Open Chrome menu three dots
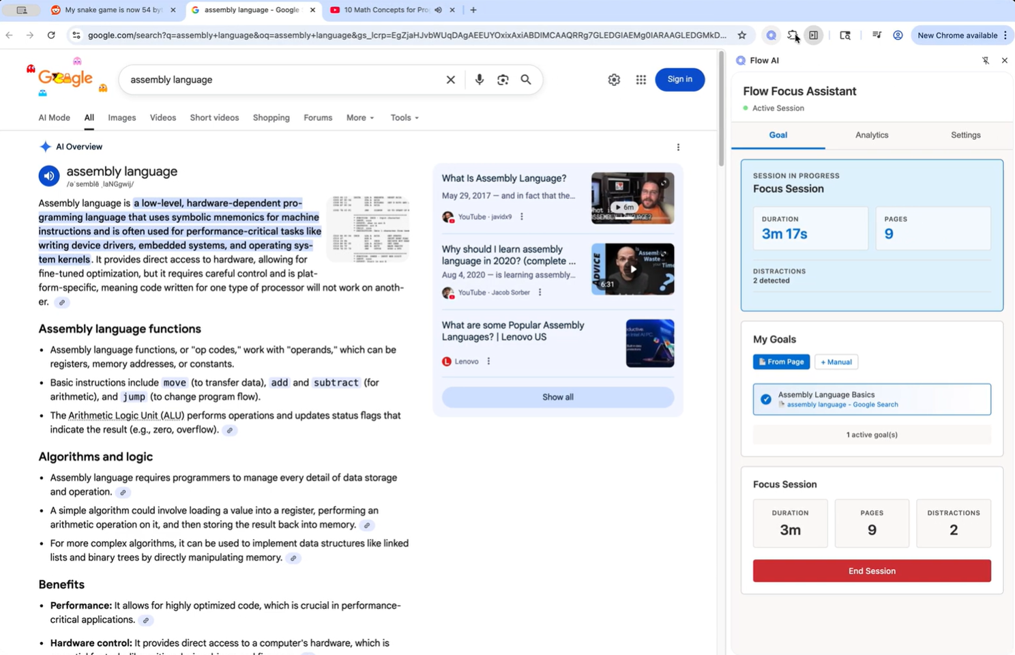The width and height of the screenshot is (1015, 655). click(x=1005, y=35)
